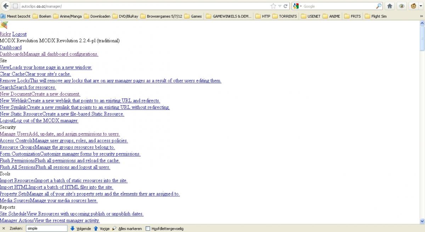Click the New Static Resource link
Viewport: 425px width, 232px height.
[x=62, y=114]
